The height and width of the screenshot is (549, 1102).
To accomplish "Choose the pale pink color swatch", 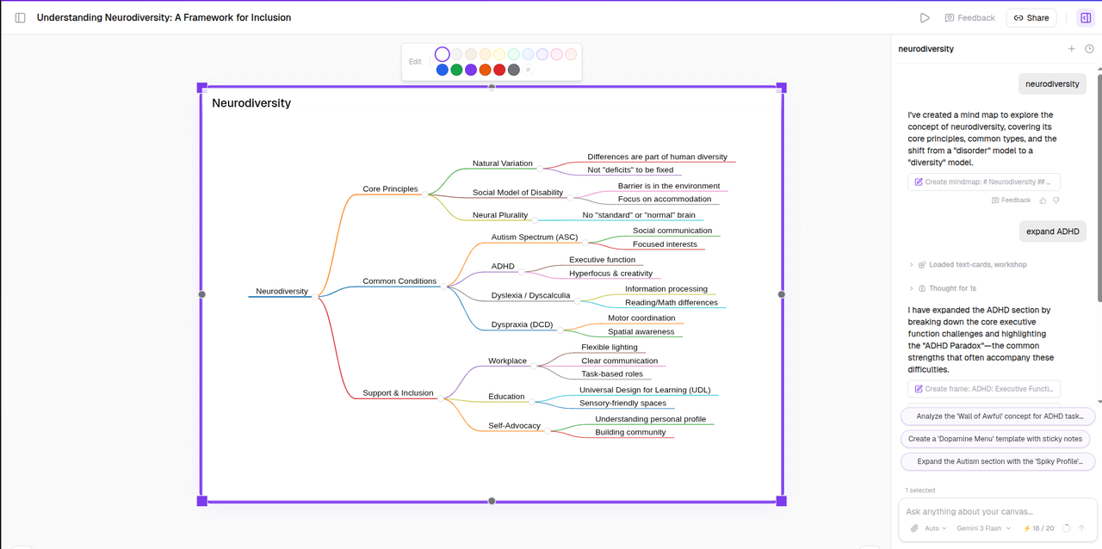I will pos(557,54).
